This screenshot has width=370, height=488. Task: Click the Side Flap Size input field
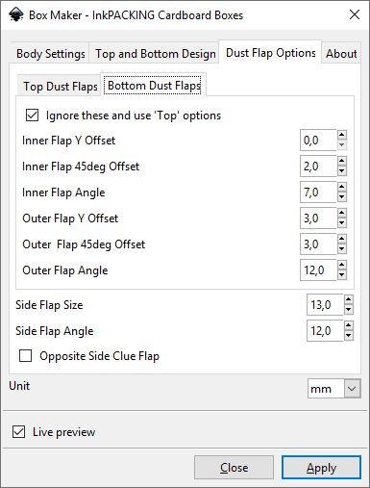pos(325,304)
